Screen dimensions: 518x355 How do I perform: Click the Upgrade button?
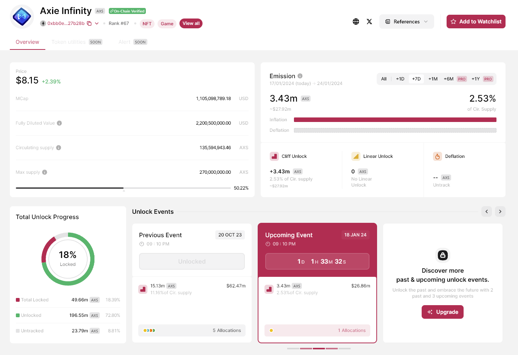point(442,312)
